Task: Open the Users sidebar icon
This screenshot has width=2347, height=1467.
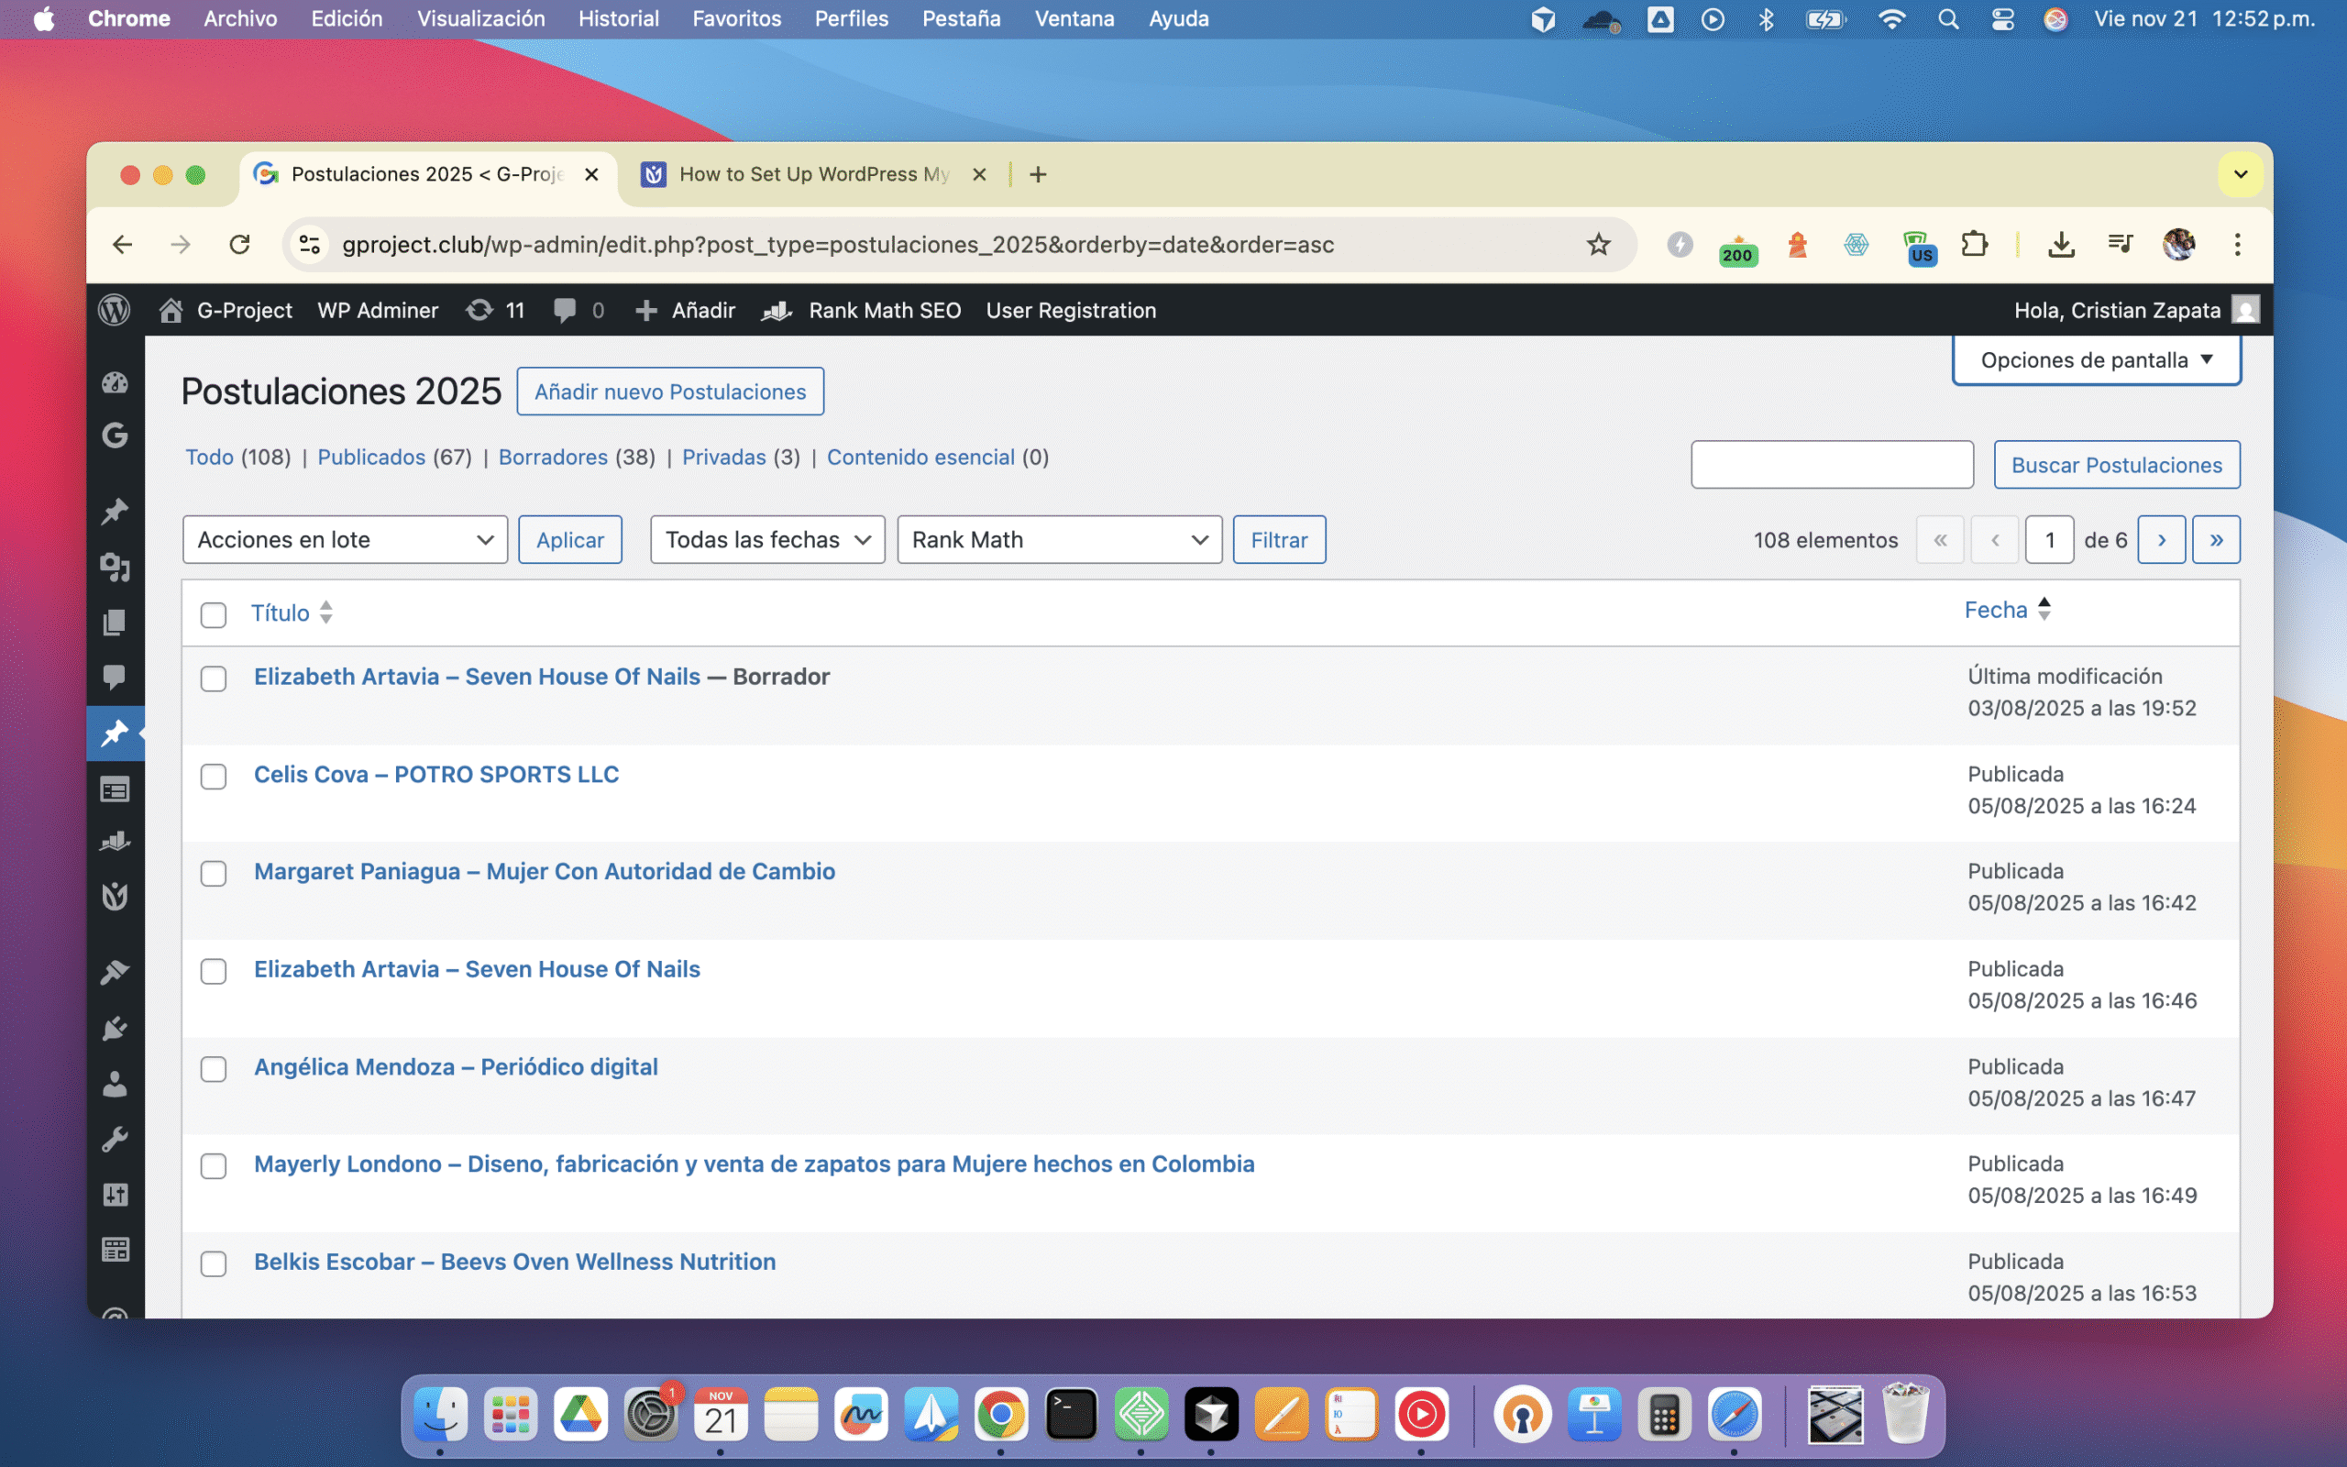Action: point(115,1084)
